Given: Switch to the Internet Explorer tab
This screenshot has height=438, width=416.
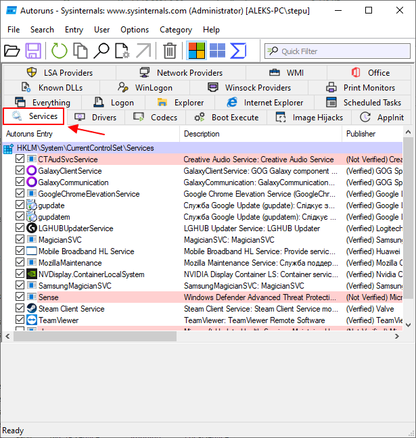Looking at the screenshot, I should point(264,103).
